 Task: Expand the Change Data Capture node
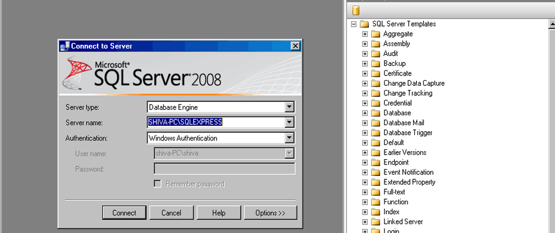click(365, 84)
